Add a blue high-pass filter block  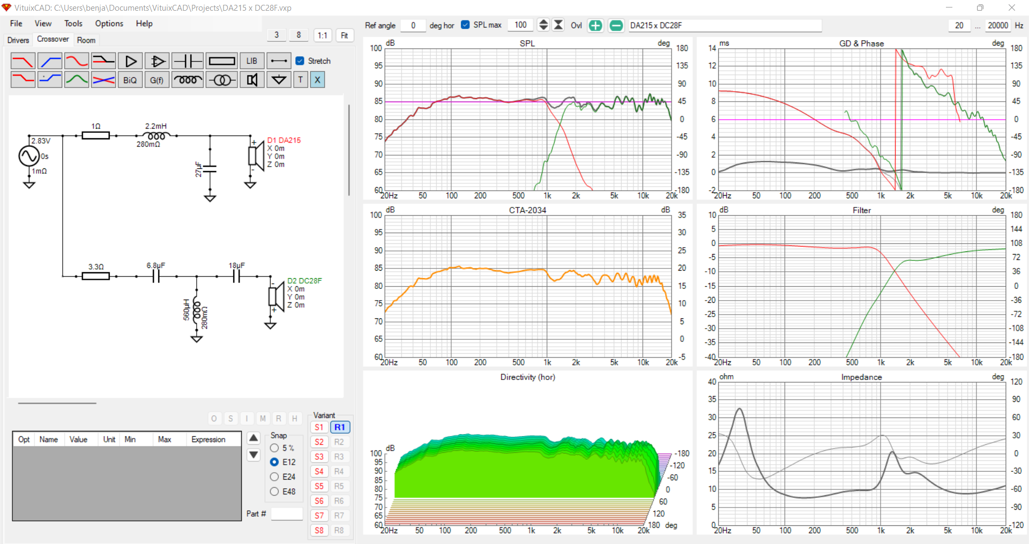pyautogui.click(x=50, y=61)
